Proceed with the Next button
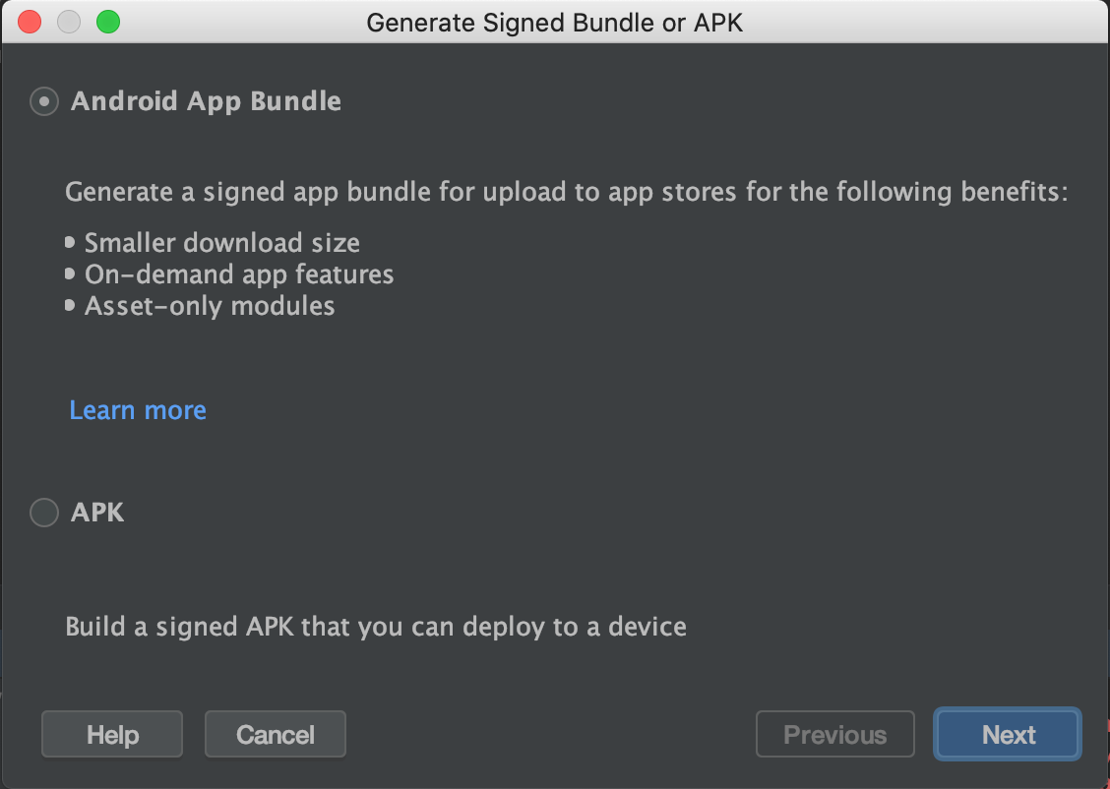This screenshot has height=789, width=1110. coord(1008,735)
